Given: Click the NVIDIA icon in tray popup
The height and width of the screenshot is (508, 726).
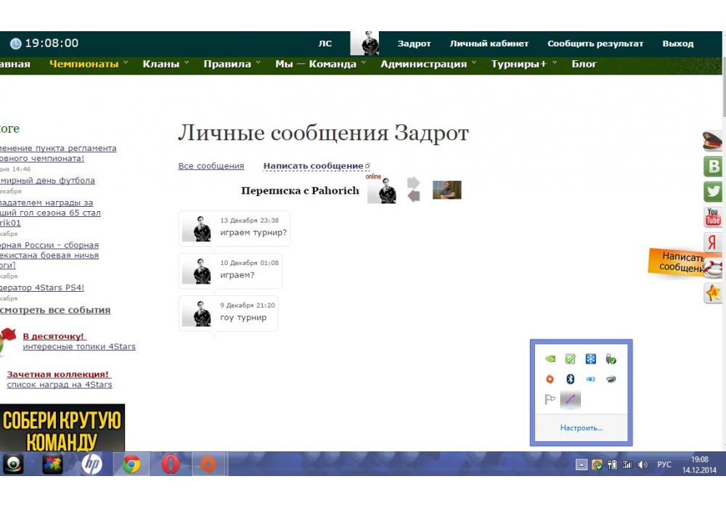Looking at the screenshot, I should pos(551,359).
